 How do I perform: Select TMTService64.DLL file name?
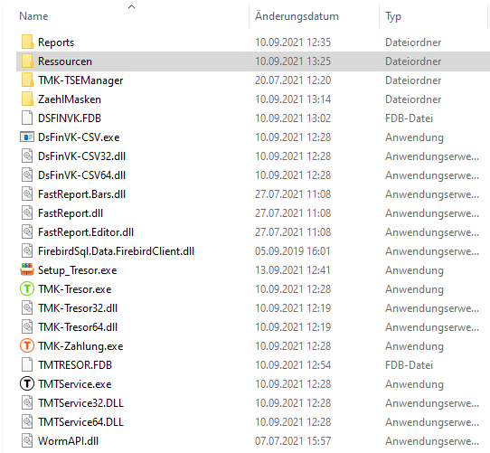(x=80, y=421)
